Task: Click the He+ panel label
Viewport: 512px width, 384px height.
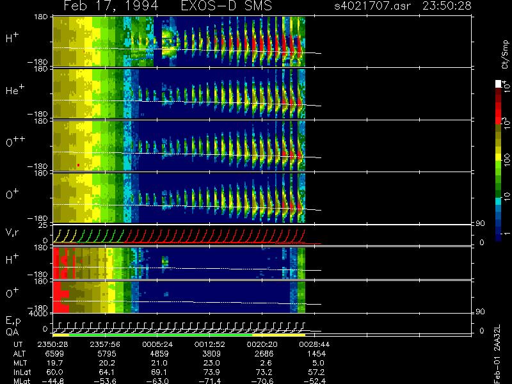Action: coord(15,90)
